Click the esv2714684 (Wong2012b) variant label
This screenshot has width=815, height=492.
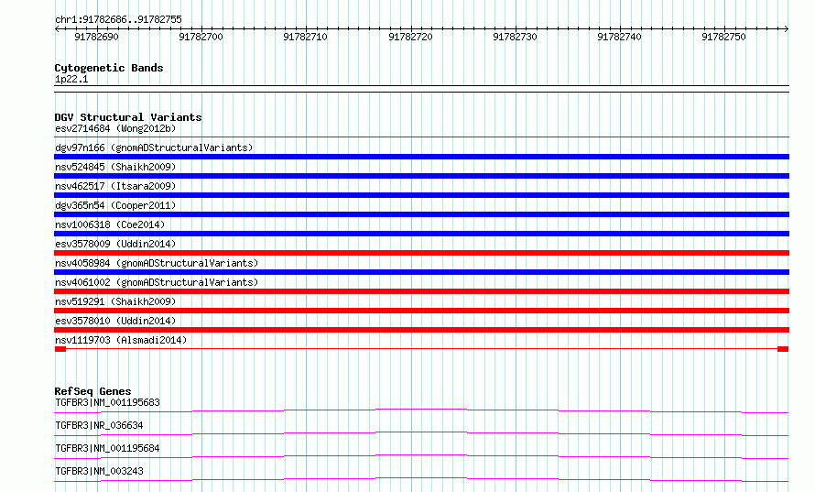tap(115, 128)
